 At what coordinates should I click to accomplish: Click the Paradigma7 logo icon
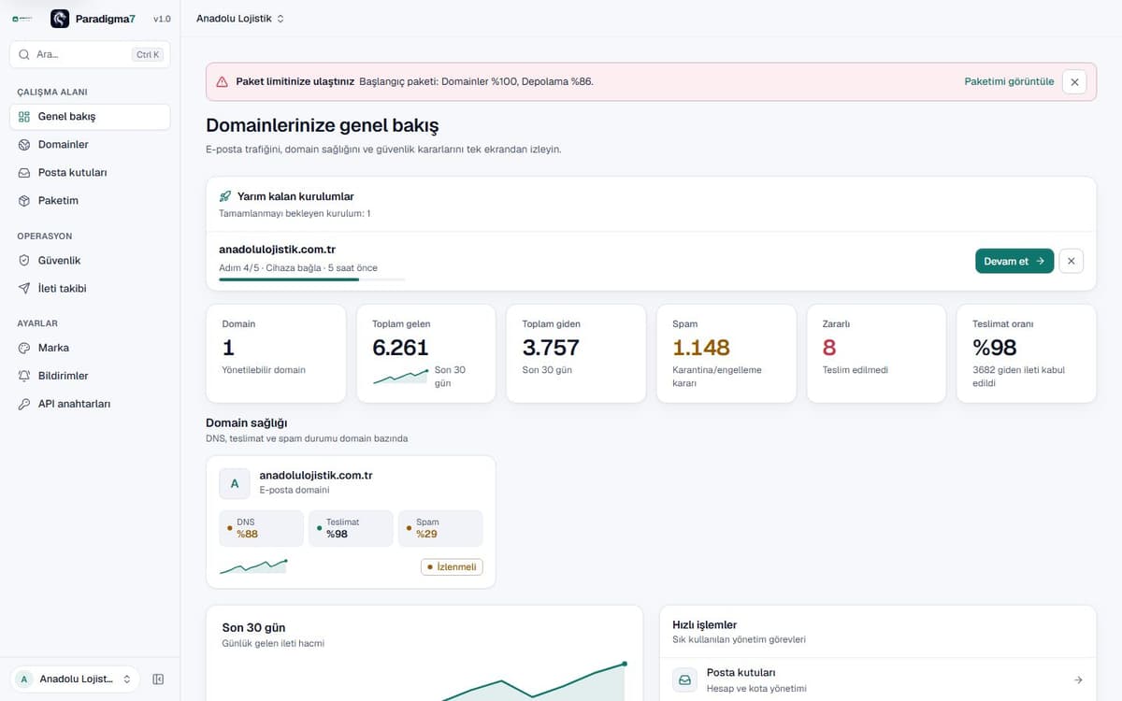point(60,19)
